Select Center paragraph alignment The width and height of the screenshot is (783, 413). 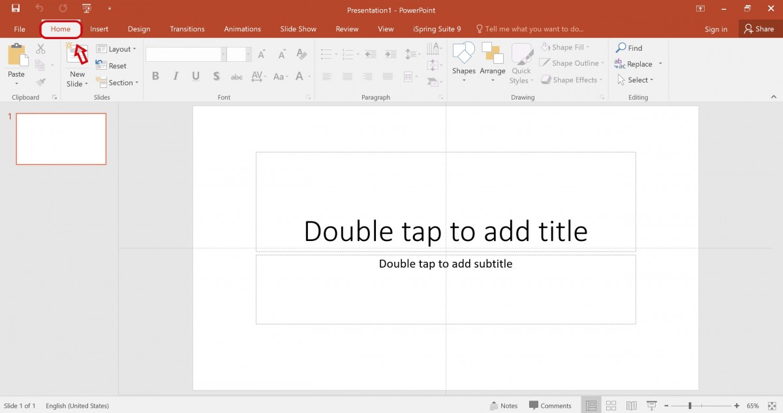point(347,76)
